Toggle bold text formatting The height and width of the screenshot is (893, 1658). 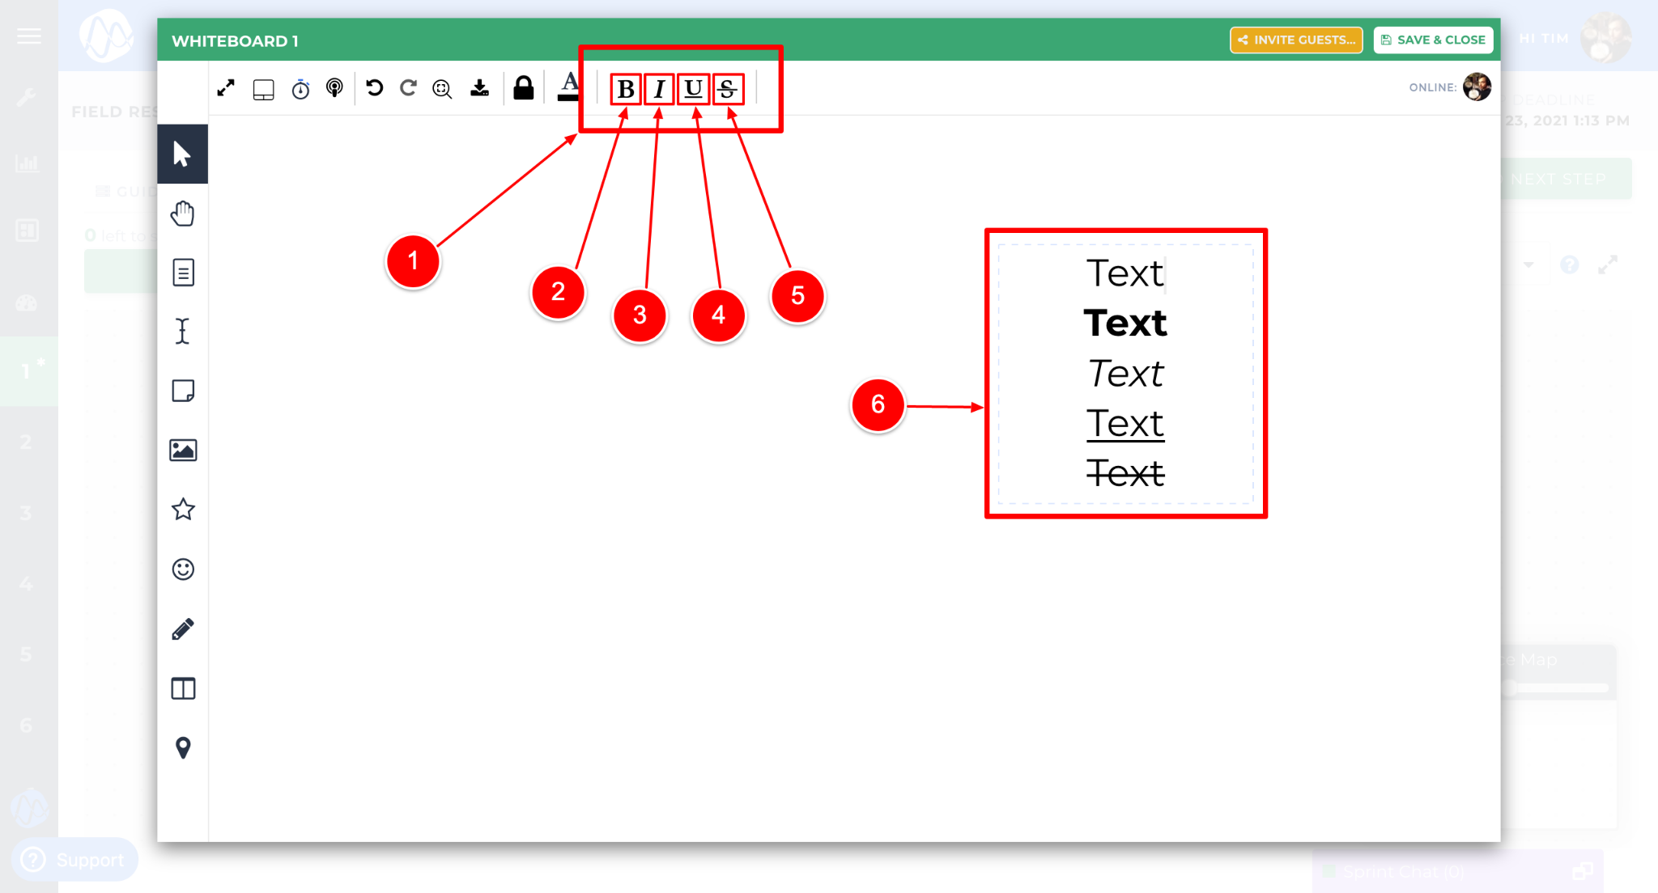pyautogui.click(x=626, y=89)
